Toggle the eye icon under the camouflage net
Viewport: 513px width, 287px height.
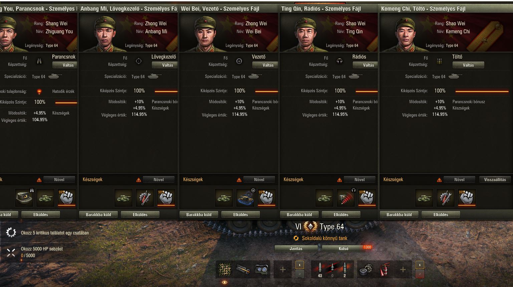click(225, 282)
